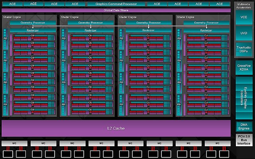
Task: Click the rightmost ACE block
Action: pyautogui.click(x=220, y=4)
